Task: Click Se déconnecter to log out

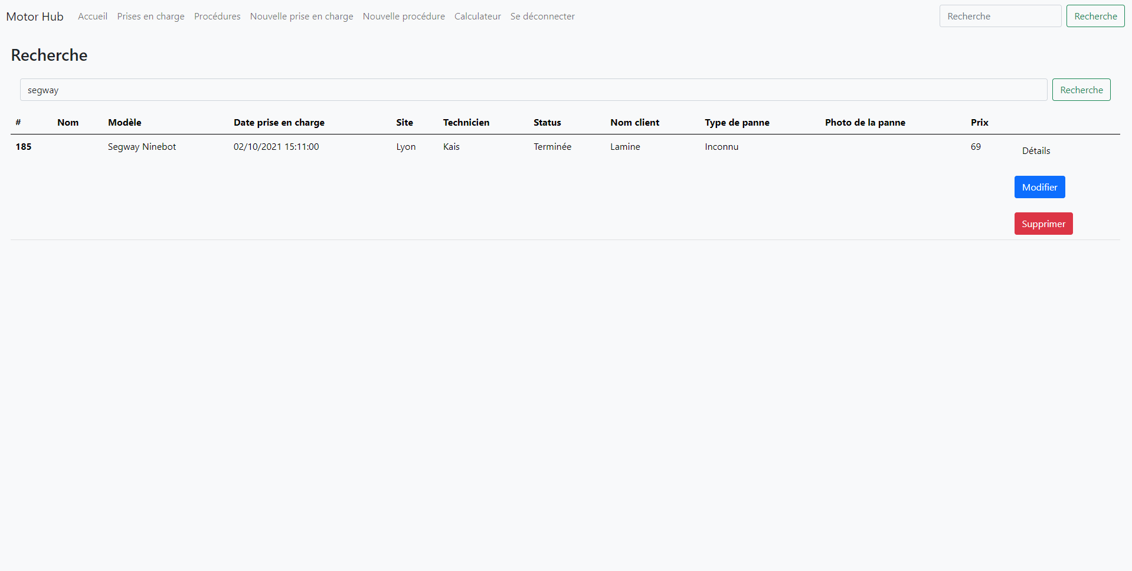Action: coord(542,17)
